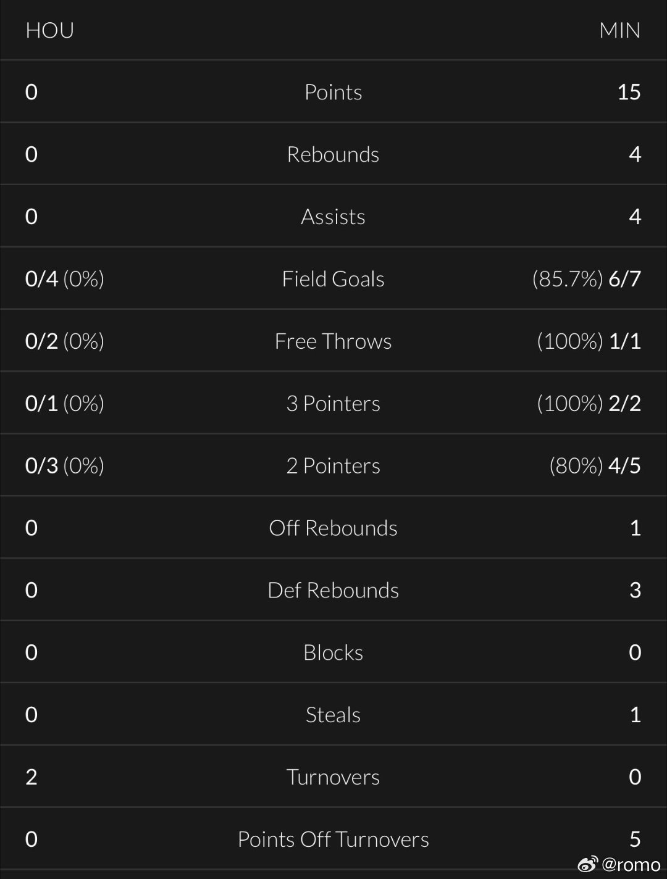This screenshot has width=667, height=879.
Task: Click the Rebounds row label
Action: (x=333, y=154)
